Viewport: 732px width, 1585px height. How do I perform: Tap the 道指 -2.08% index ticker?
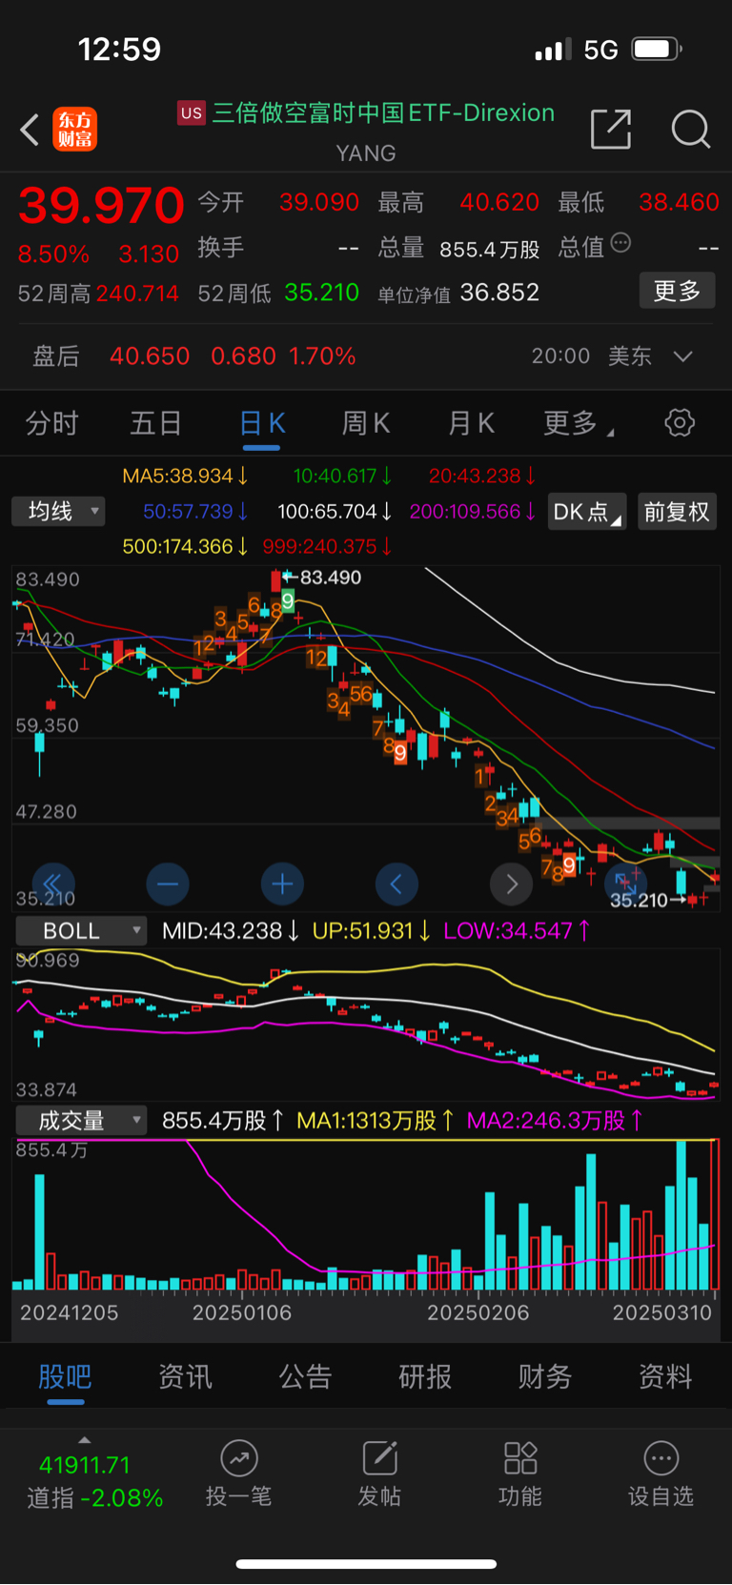click(94, 1497)
